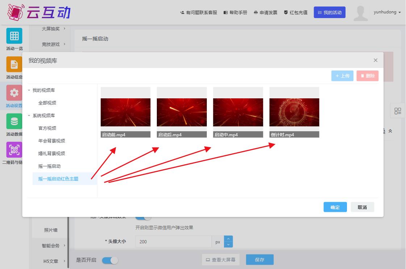Collapse the 我的视频库 tree node
Screen dimensions: 406x269
coord(29,90)
